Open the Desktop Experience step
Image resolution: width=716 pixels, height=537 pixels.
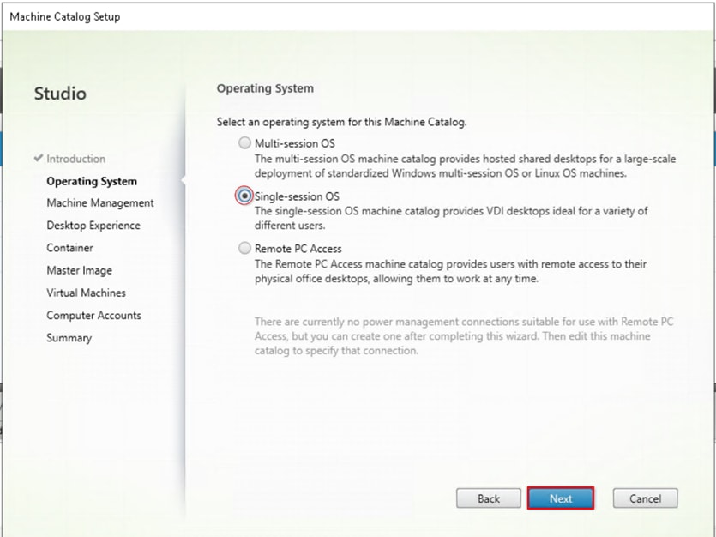[93, 225]
